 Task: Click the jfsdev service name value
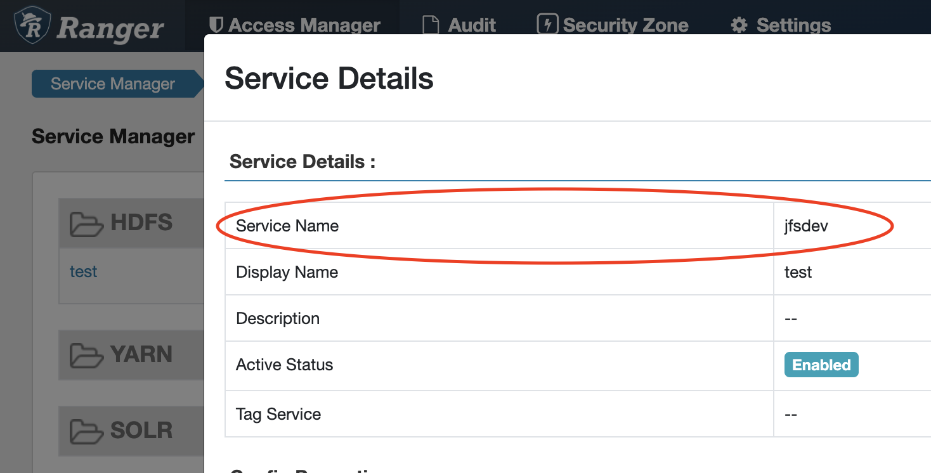point(805,226)
